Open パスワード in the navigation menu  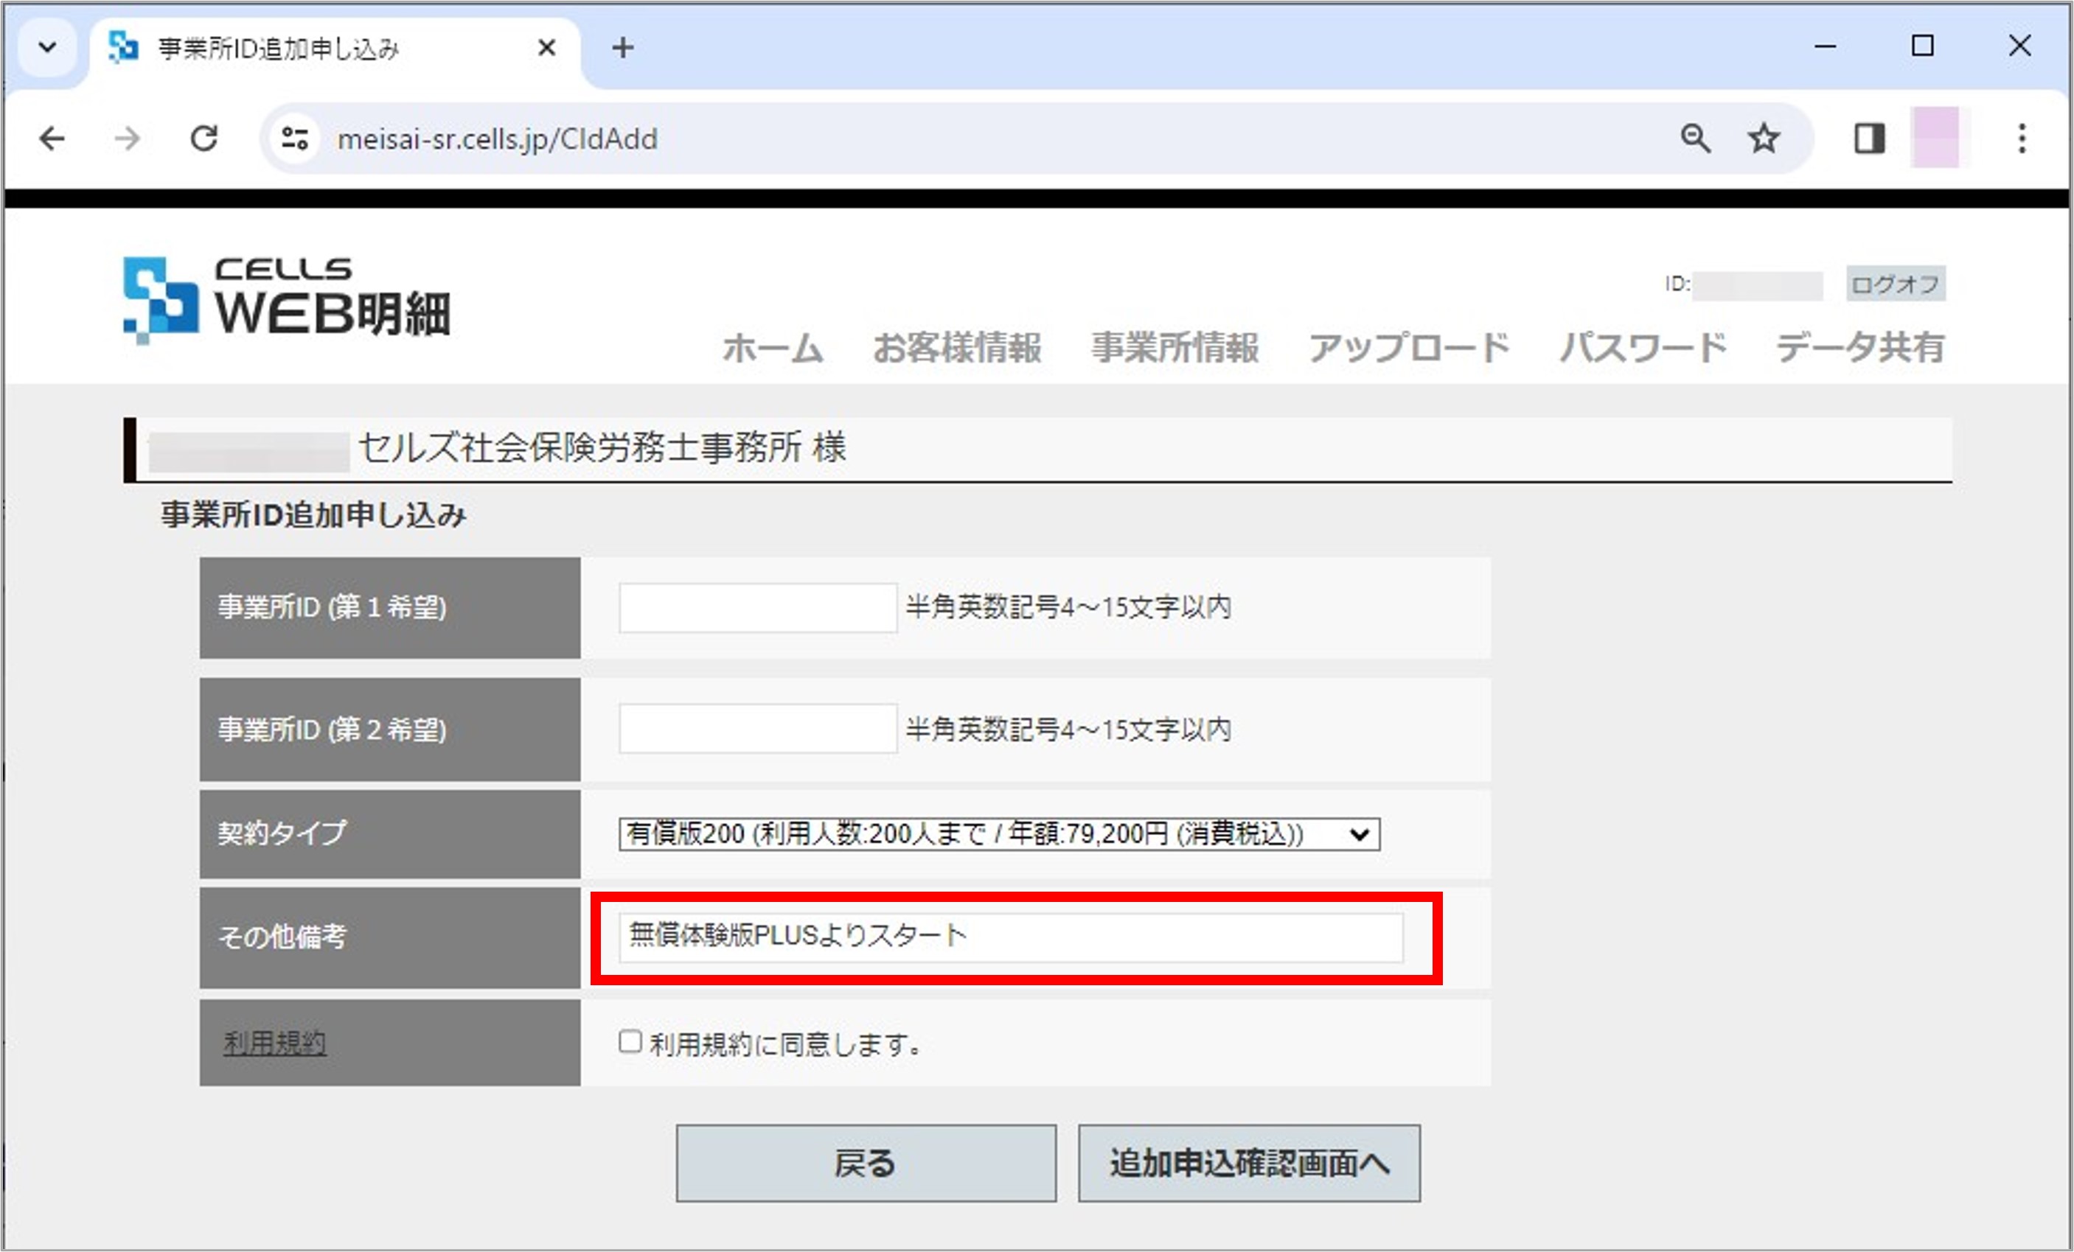click(1643, 346)
